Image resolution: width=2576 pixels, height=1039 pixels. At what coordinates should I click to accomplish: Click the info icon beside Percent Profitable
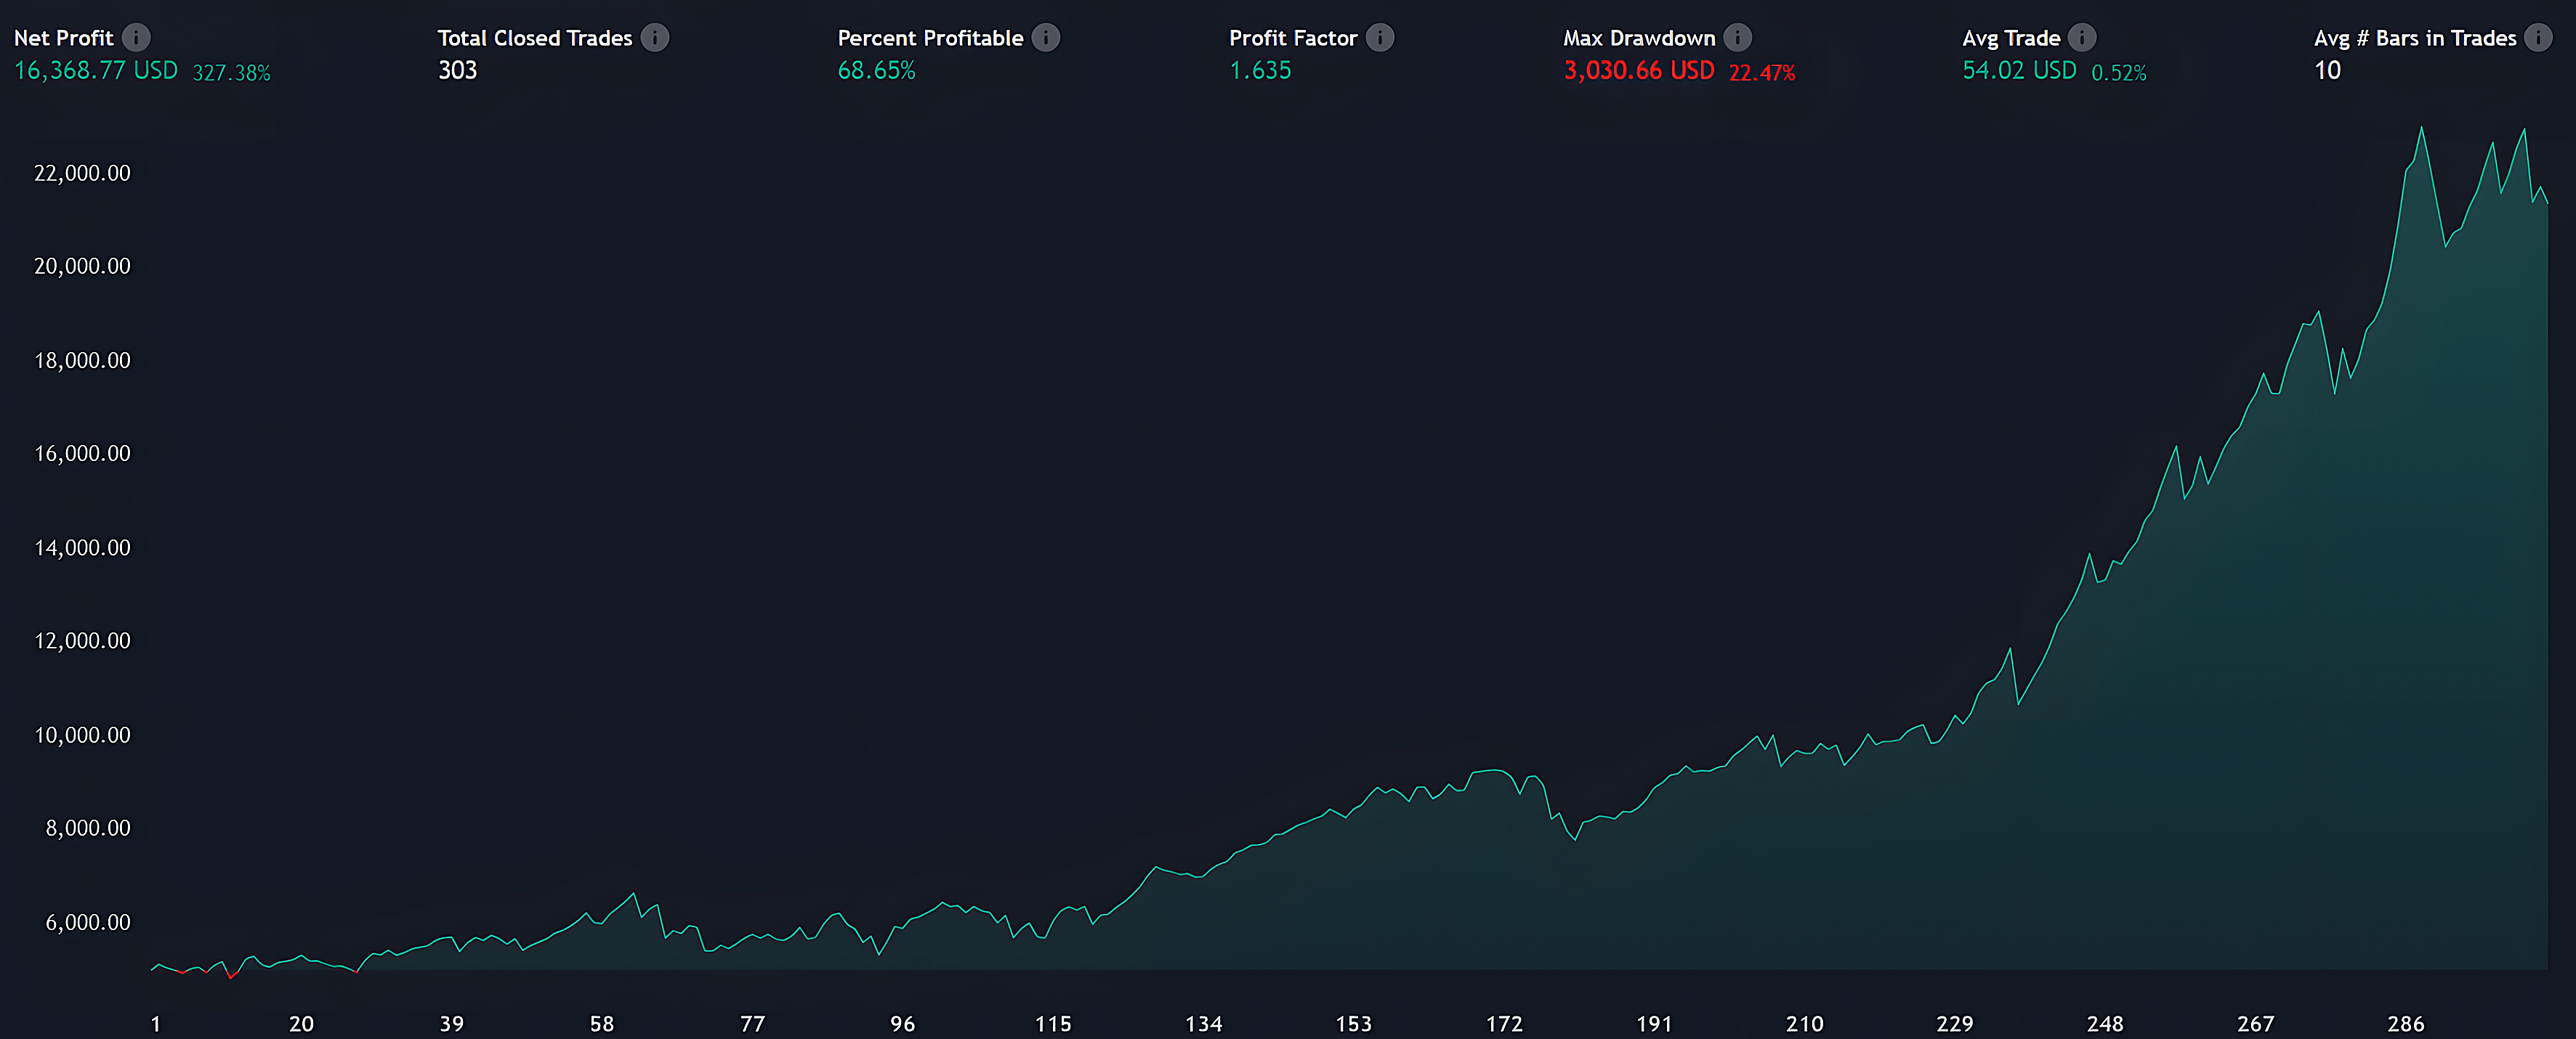[1046, 38]
